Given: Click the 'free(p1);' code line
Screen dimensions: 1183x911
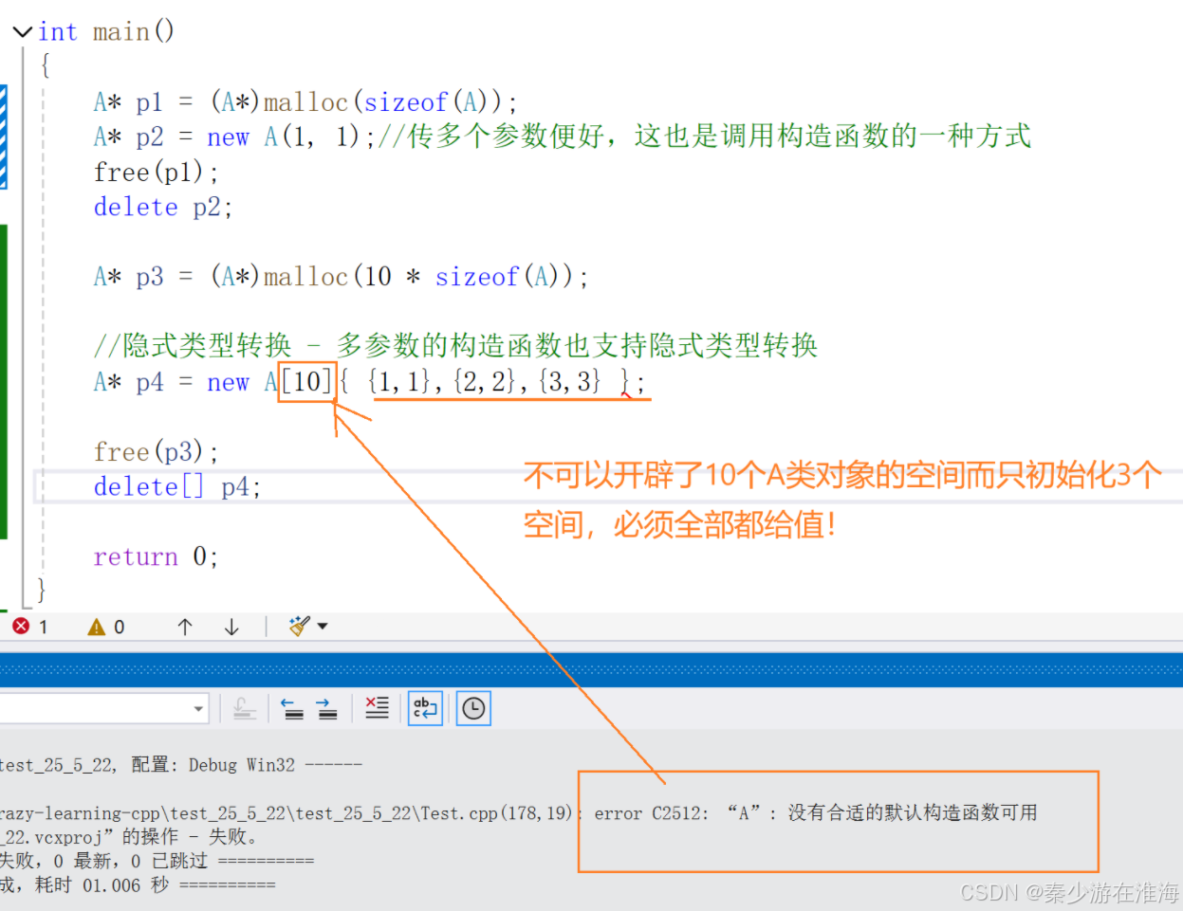Looking at the screenshot, I should pos(157,173).
